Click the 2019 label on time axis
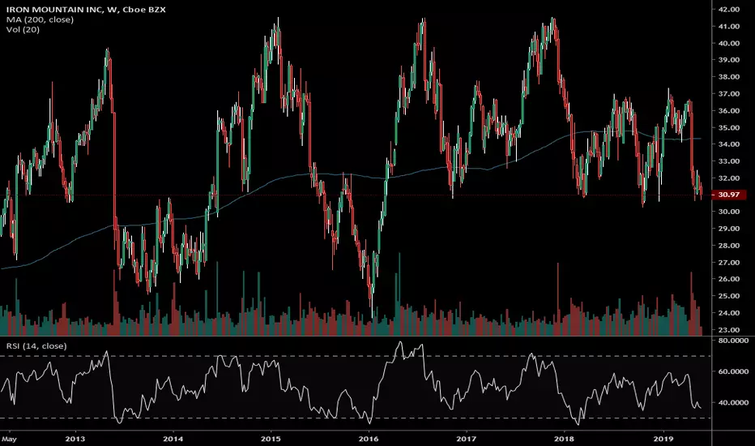Viewport: 755px width, 446px height. pos(664,439)
